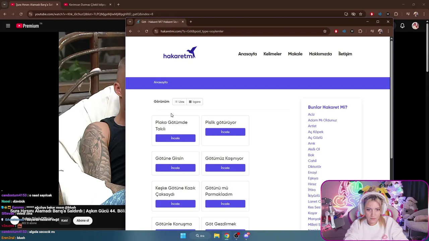Open sidebar link Bok
This screenshot has height=241, width=429.
311,155
